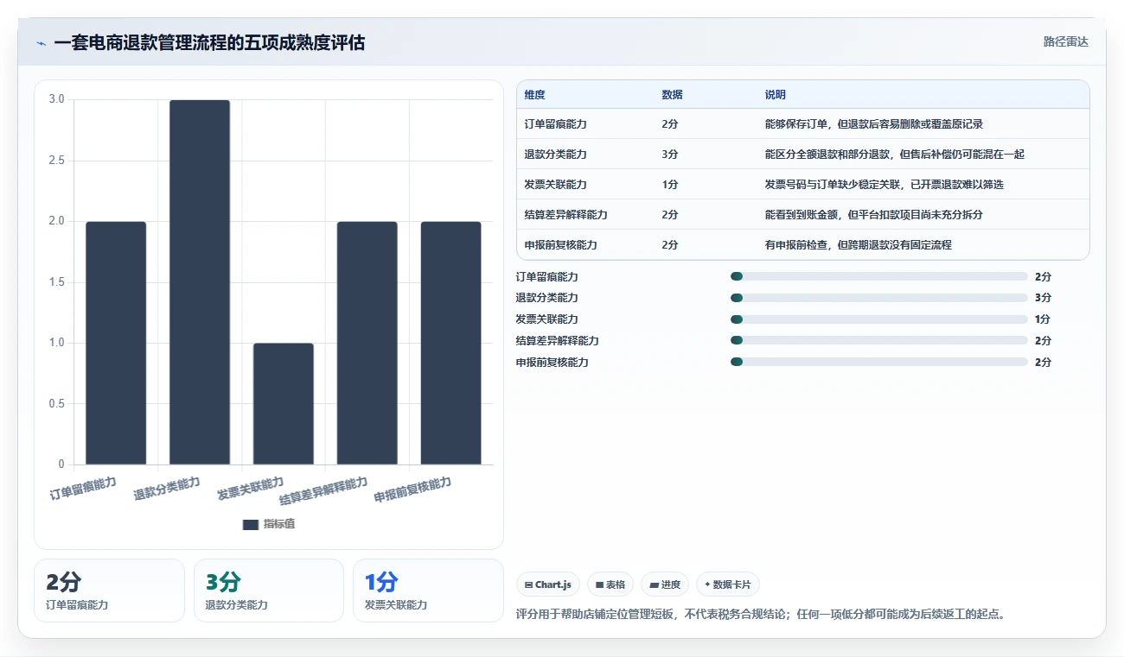Click the 指标值 legend color box
The width and height of the screenshot is (1124, 657).
pos(251,524)
